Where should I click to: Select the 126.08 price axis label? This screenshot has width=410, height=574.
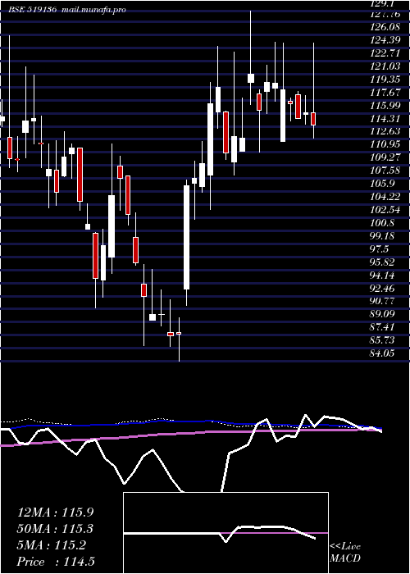pos(387,27)
